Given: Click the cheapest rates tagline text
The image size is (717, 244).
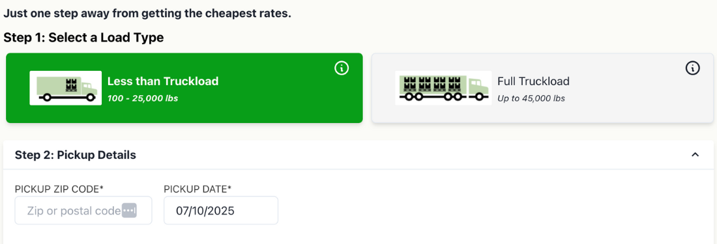Looking at the screenshot, I should [x=147, y=13].
